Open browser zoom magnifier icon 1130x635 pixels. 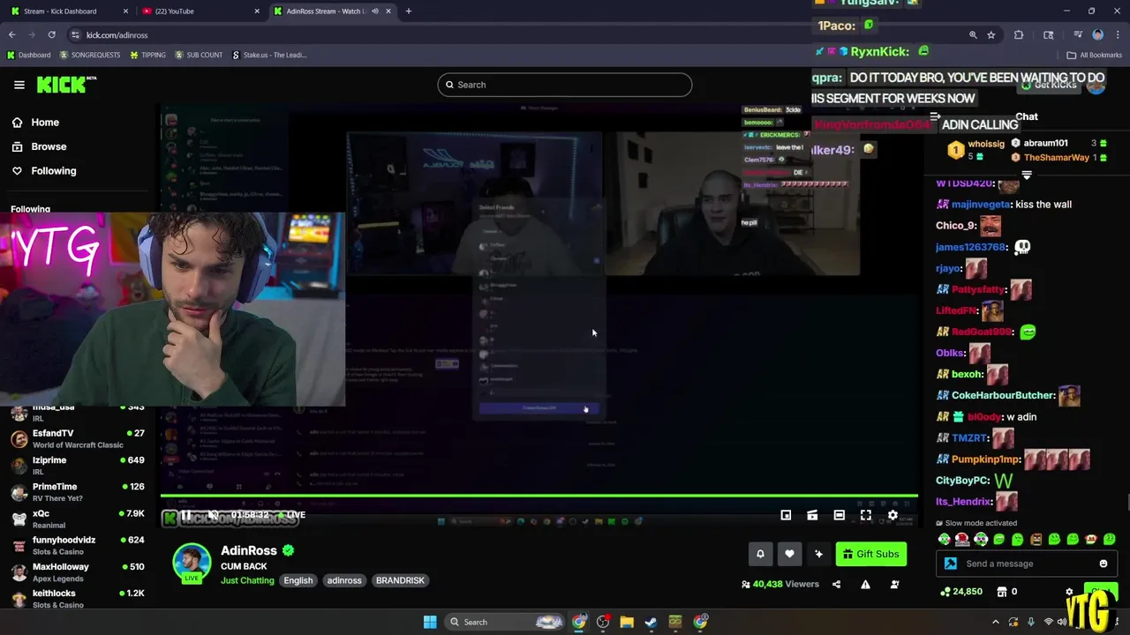coord(973,34)
